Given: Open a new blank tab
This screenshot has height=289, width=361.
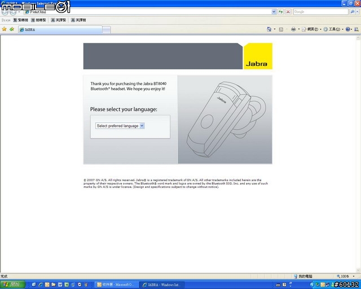Looking at the screenshot, I should 107,30.
